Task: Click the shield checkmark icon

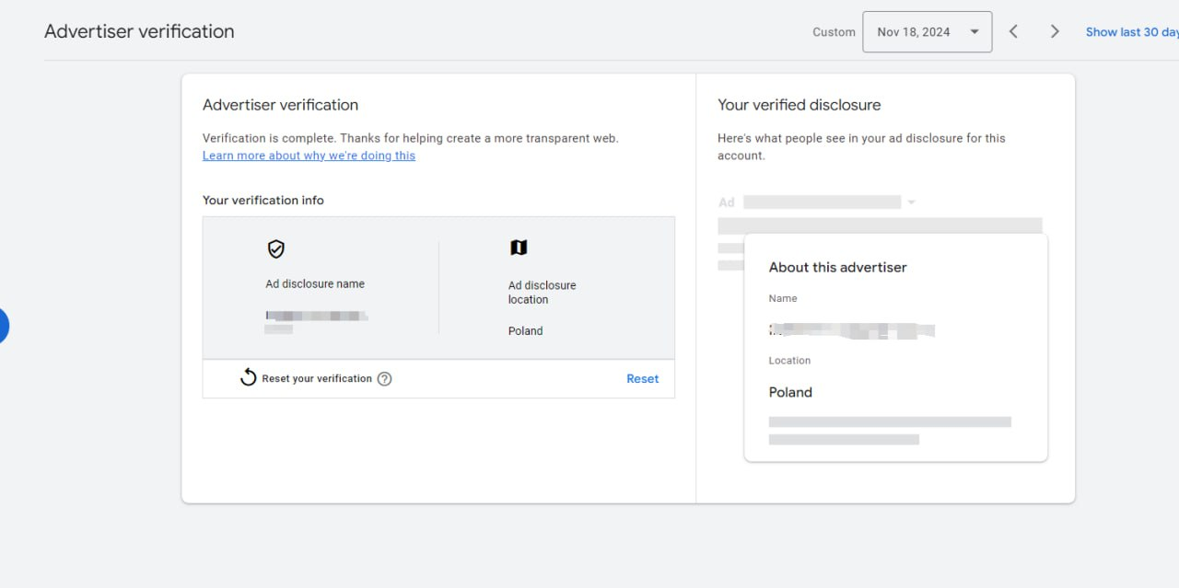Action: [x=275, y=248]
